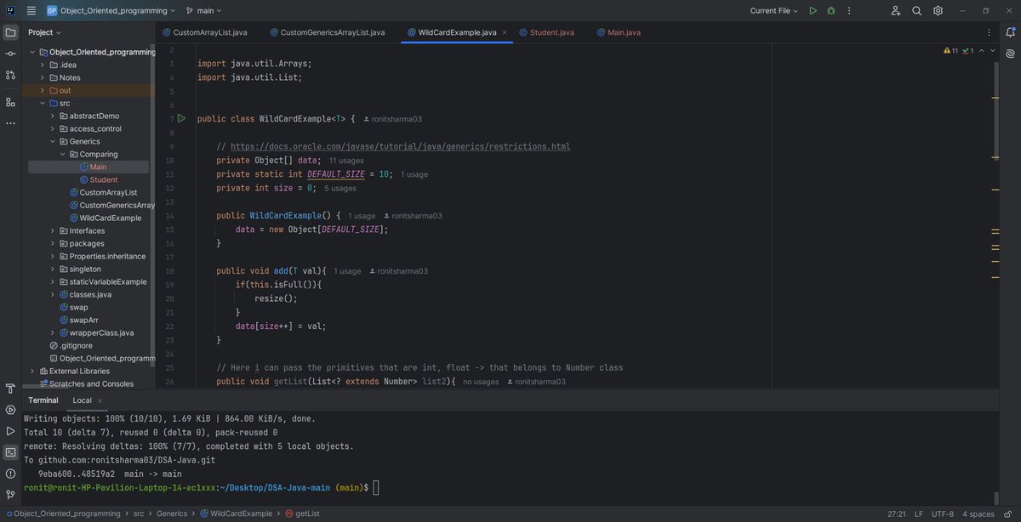Collapse the Generics folder
Screen dimensions: 1021x522
pos(52,141)
